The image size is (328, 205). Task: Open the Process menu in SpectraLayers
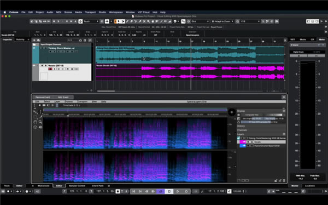coord(69,101)
